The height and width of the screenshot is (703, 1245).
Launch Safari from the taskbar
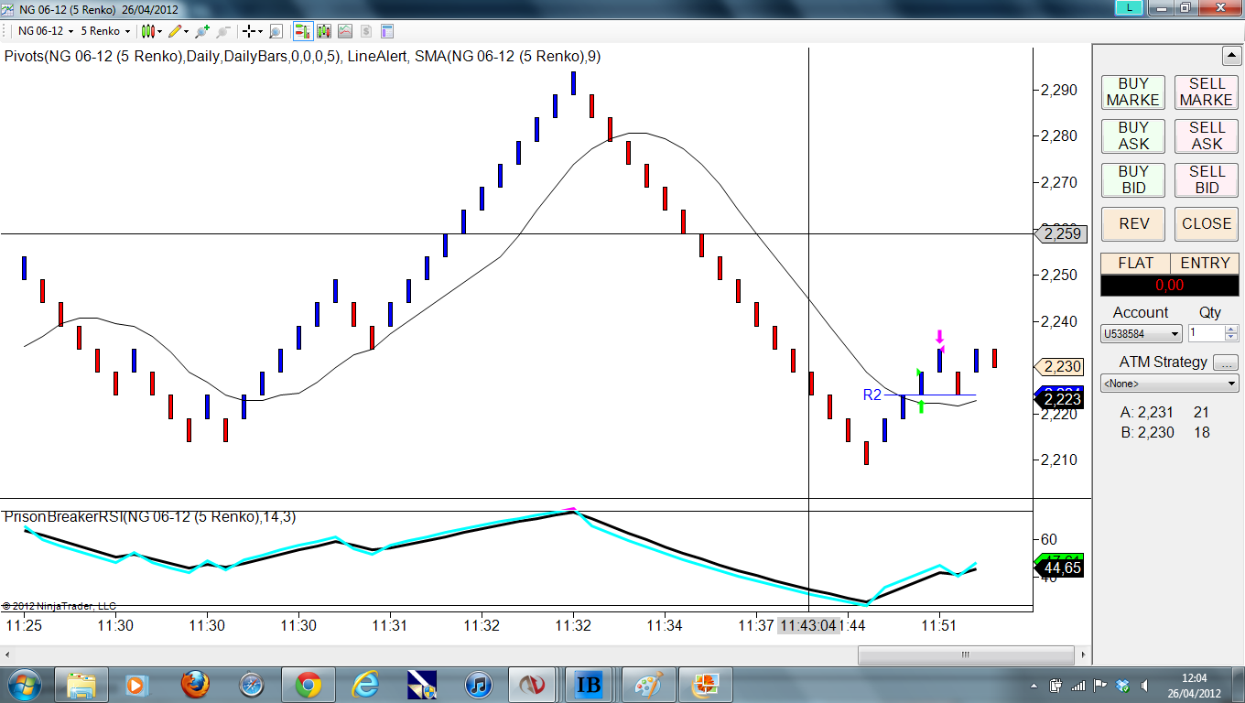coord(251,685)
